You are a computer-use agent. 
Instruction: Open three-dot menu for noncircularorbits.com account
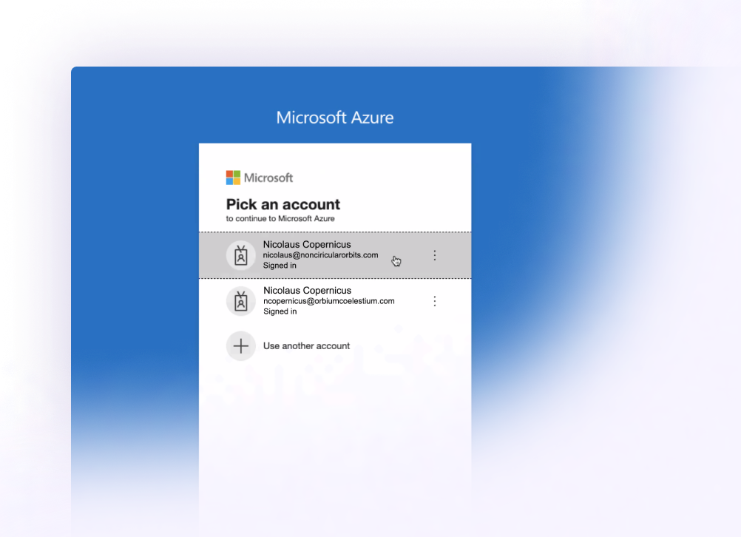coord(435,255)
